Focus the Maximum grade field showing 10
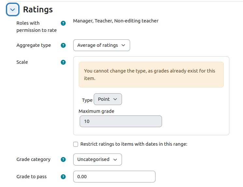 point(121,121)
